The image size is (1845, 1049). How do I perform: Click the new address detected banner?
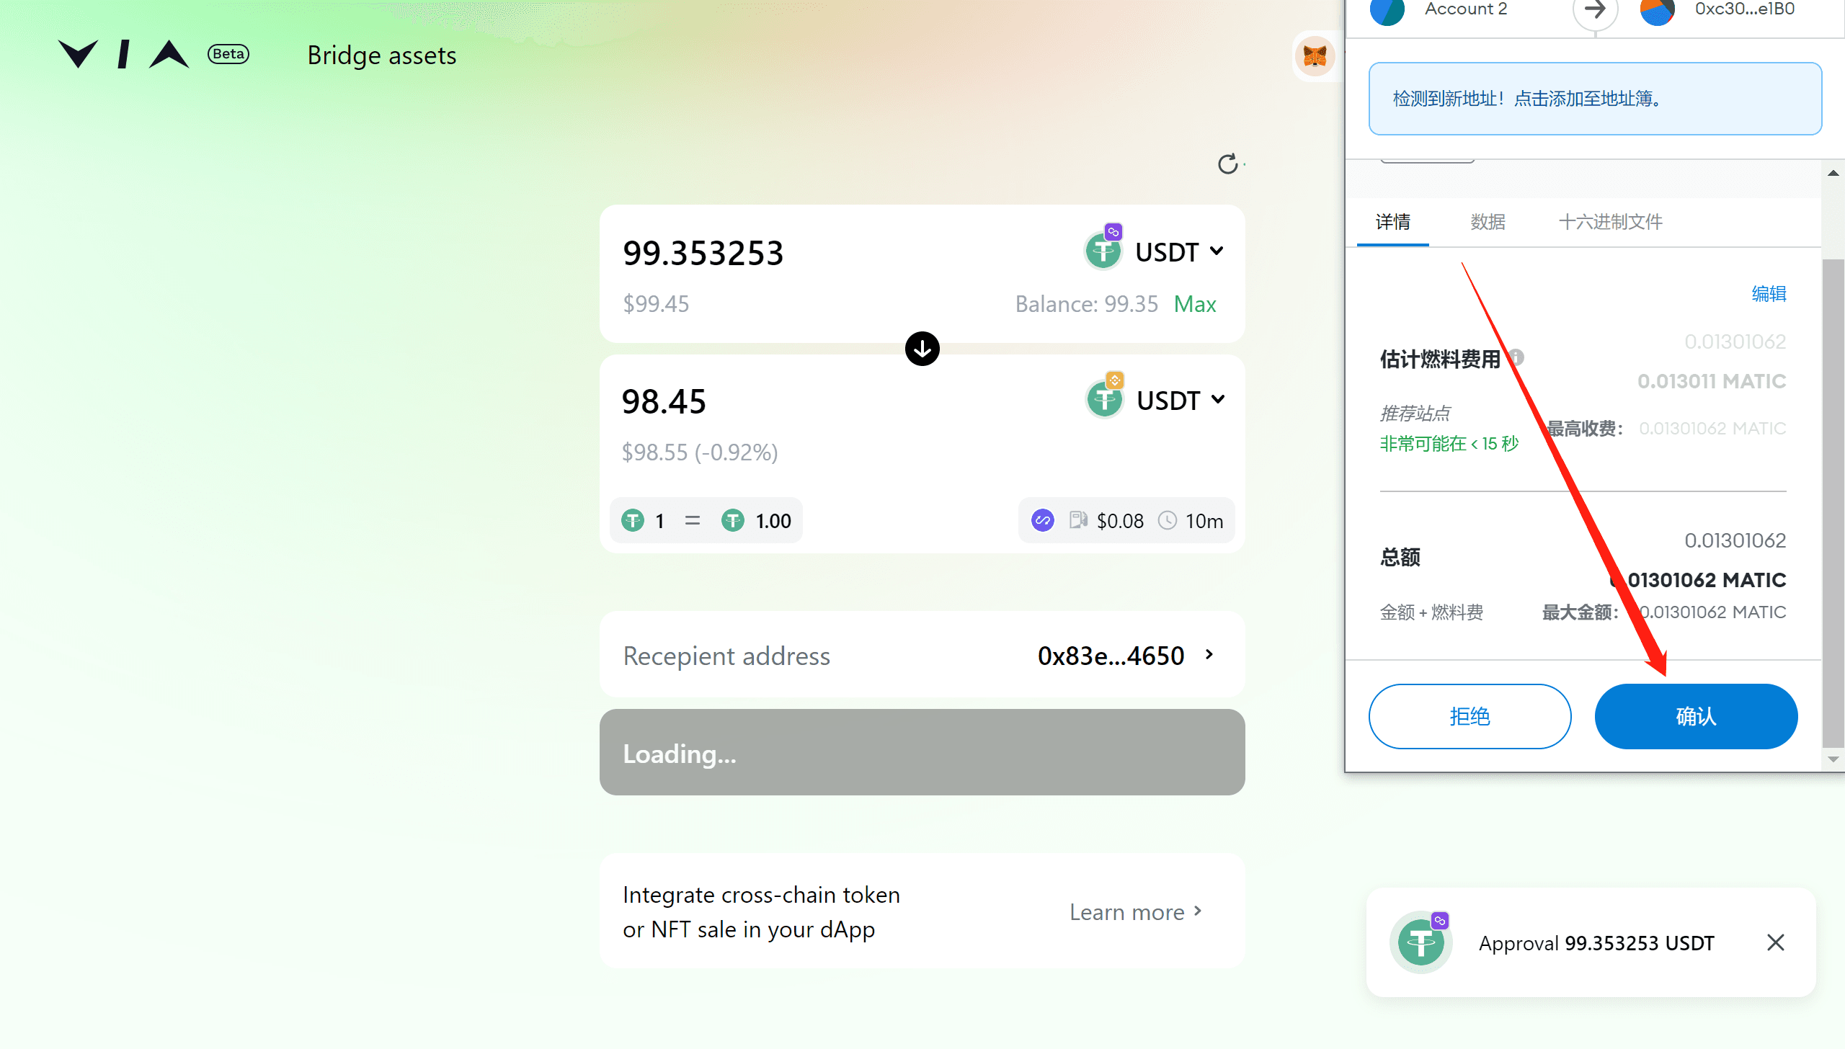[x=1595, y=99]
